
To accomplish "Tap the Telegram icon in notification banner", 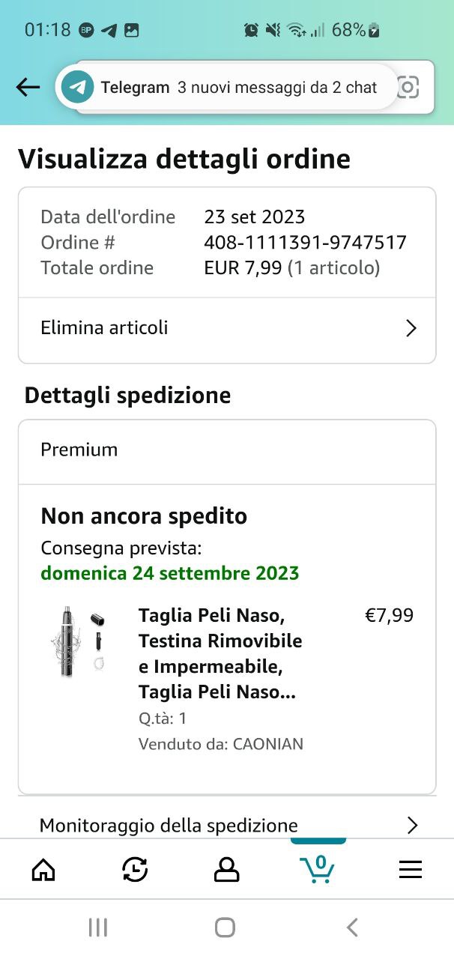I will (x=77, y=88).
